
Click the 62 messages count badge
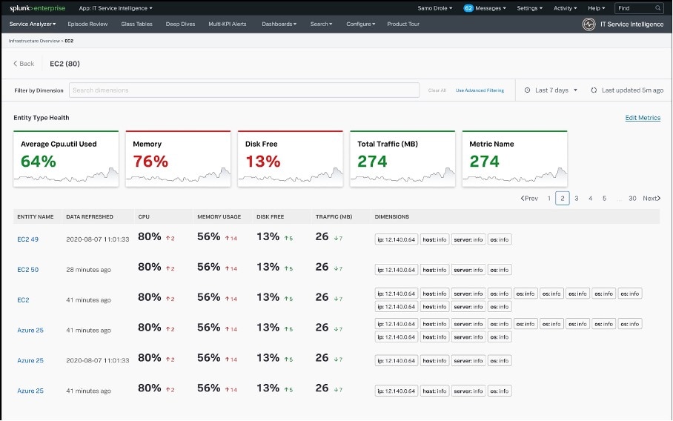(468, 8)
